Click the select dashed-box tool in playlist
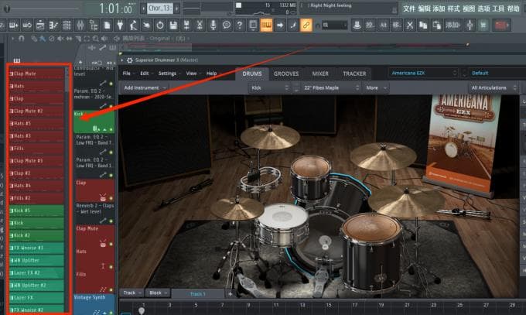Viewport: 526px width, 315px height. pos(87,39)
